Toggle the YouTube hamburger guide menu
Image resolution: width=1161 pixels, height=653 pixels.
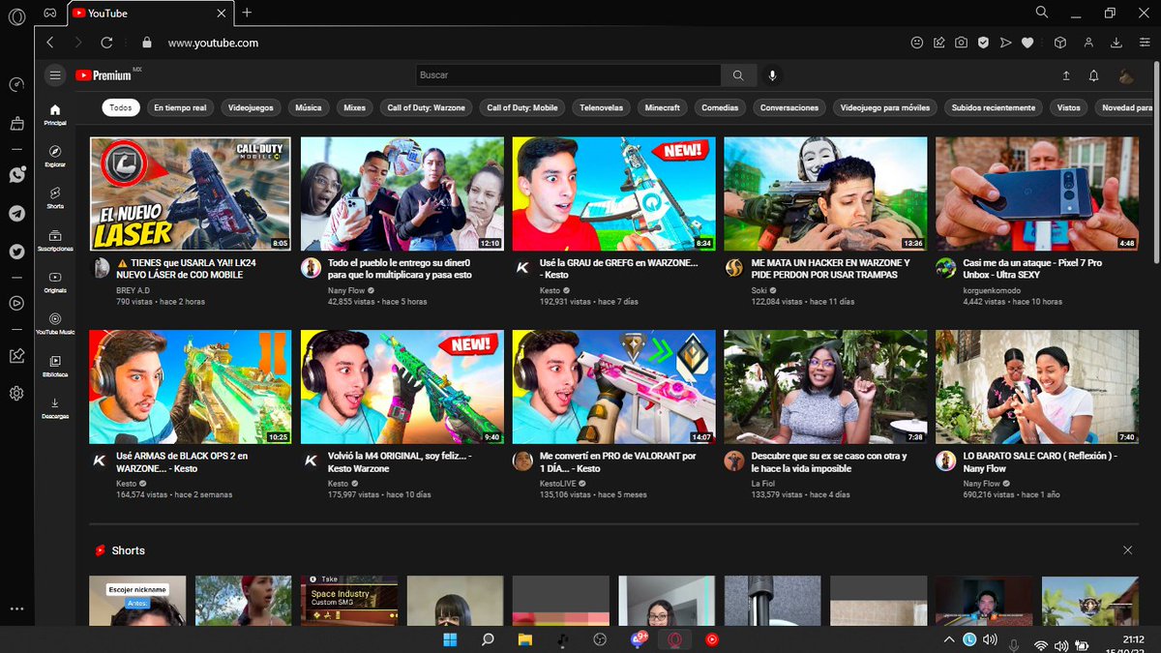[55, 75]
